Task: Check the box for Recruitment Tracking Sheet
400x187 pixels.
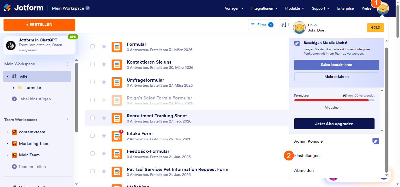Action: pos(93,118)
